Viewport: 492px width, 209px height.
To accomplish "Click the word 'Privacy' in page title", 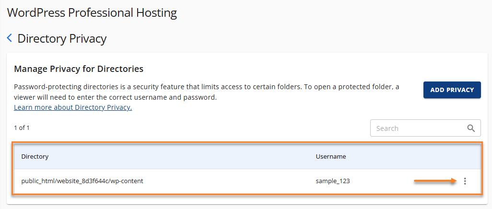I will point(88,38).
